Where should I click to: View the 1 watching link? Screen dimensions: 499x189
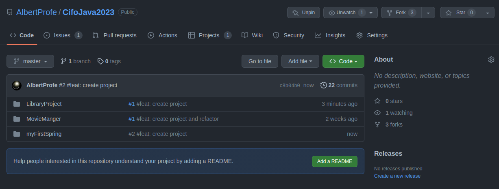point(394,113)
